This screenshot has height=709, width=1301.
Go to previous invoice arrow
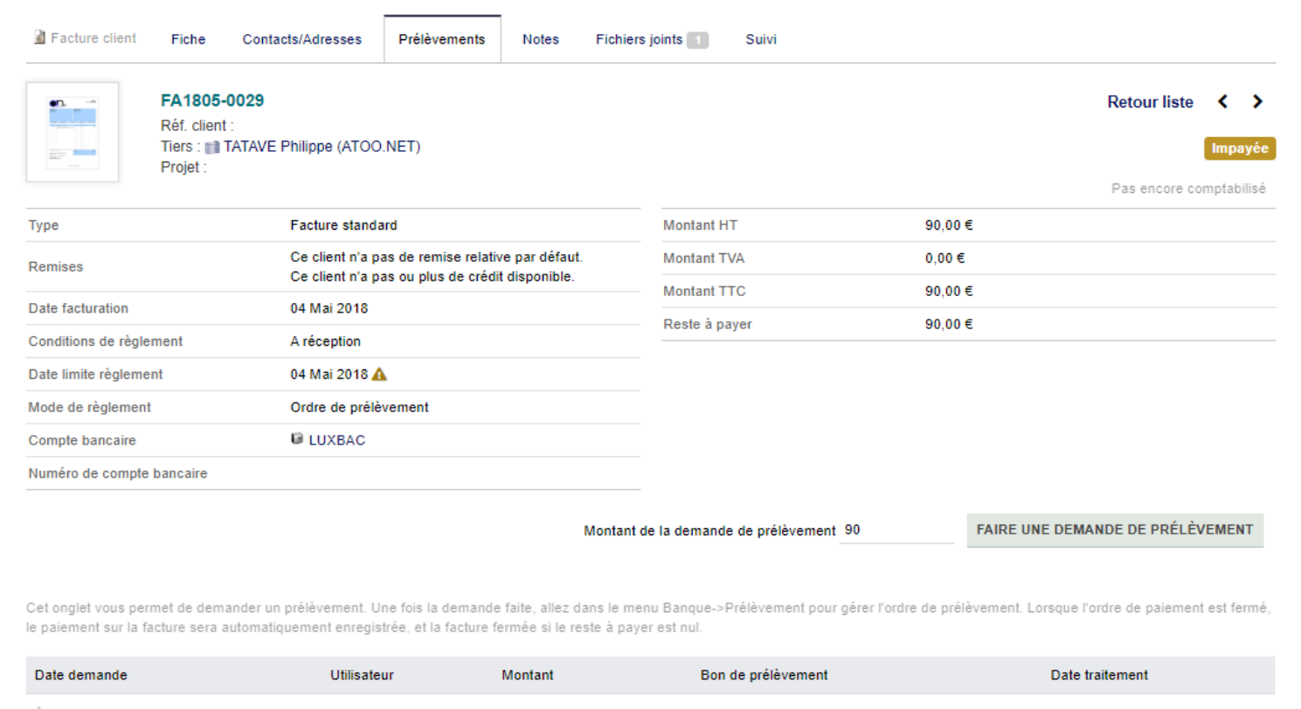click(x=1223, y=102)
